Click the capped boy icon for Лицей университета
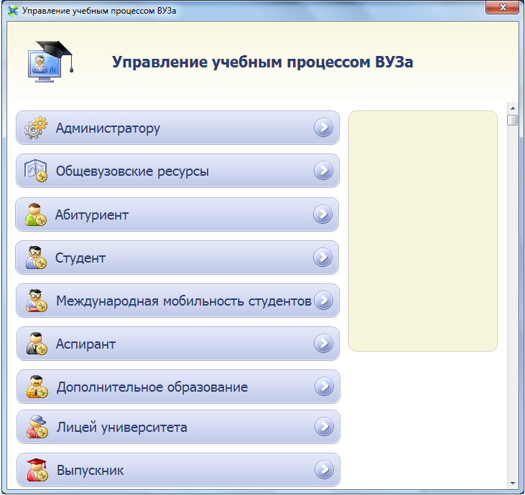Screen dimensions: 525x495 [37, 427]
